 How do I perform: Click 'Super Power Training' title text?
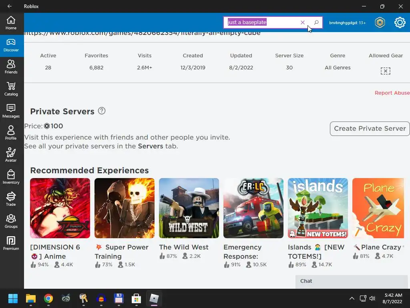(x=122, y=252)
